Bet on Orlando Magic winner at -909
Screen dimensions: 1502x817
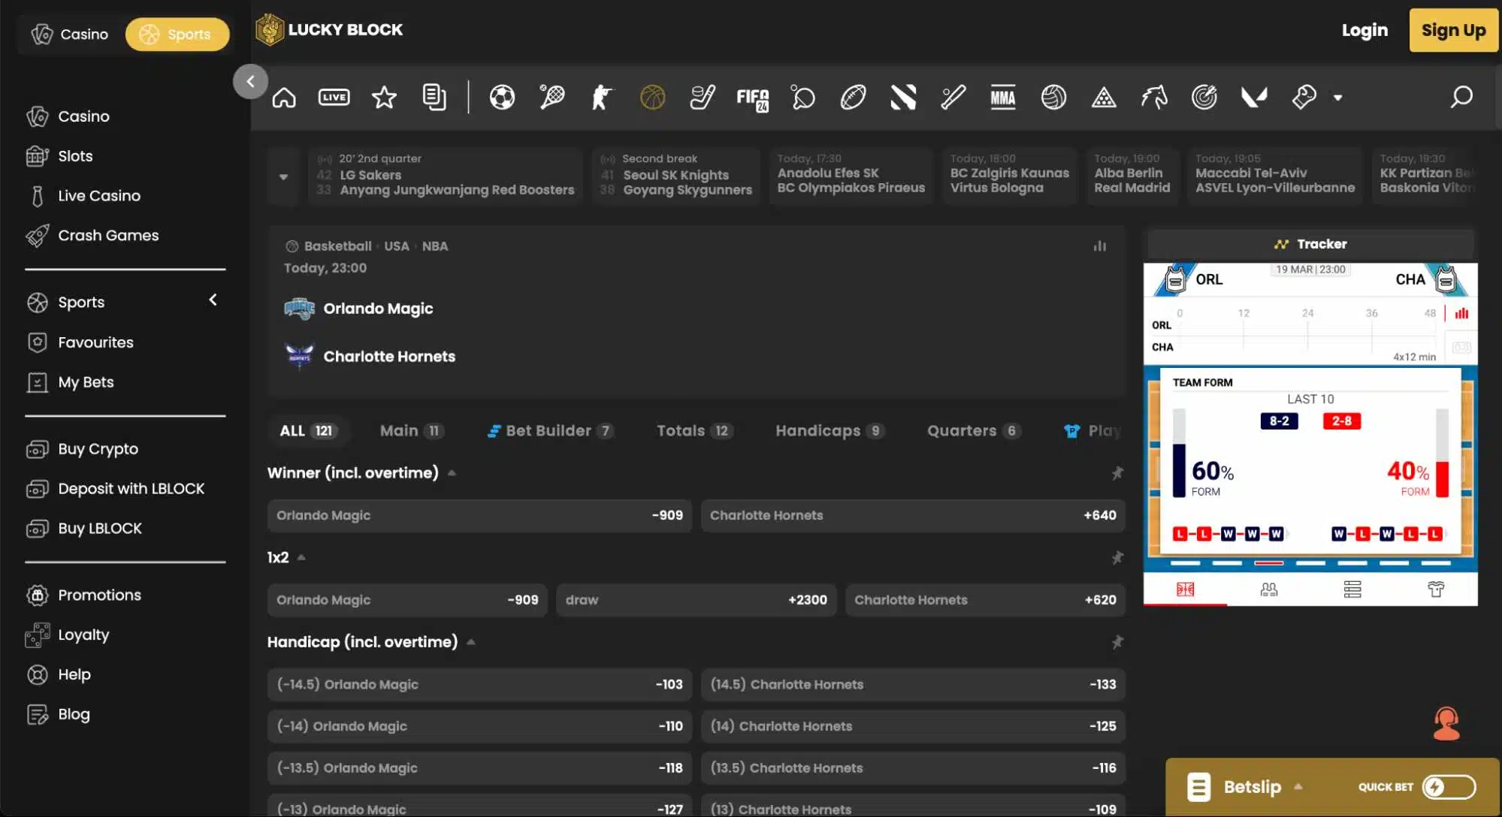pos(479,516)
